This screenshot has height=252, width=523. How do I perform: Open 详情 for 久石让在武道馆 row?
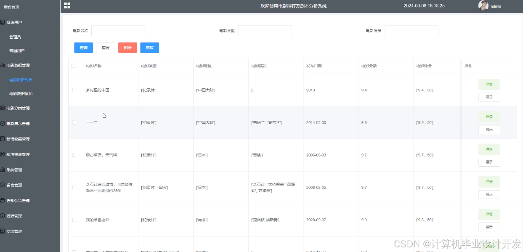pyautogui.click(x=489, y=181)
